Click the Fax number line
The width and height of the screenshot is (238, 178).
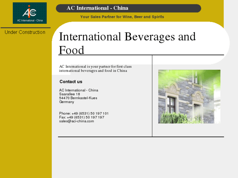coord(82,117)
